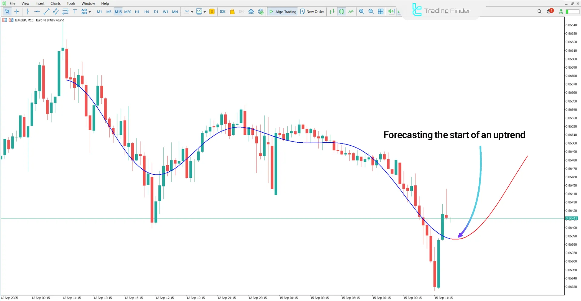This screenshot has height=301, width=581.
Task: Switch timeframe to H1
Action: 137,12
